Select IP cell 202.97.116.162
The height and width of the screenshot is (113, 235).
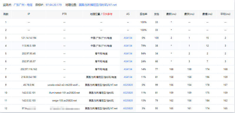[x=29, y=69]
